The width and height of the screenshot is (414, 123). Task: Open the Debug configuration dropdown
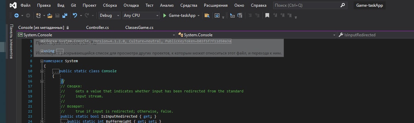[x=109, y=15]
